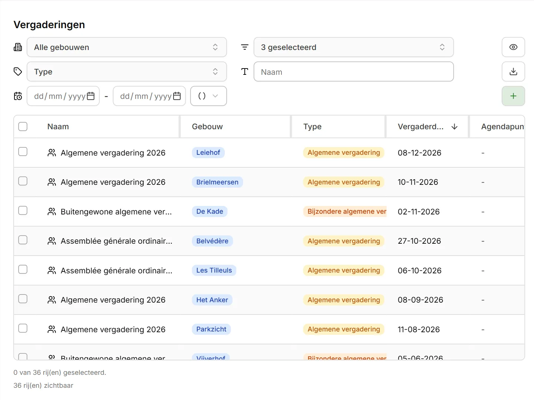This screenshot has height=400, width=534.
Task: Select the Het Anker meeting row checkbox
Action: click(x=23, y=299)
